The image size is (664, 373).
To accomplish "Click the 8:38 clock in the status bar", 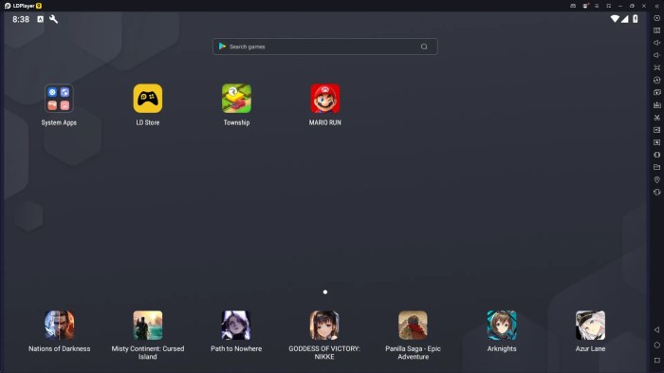I will coord(21,19).
